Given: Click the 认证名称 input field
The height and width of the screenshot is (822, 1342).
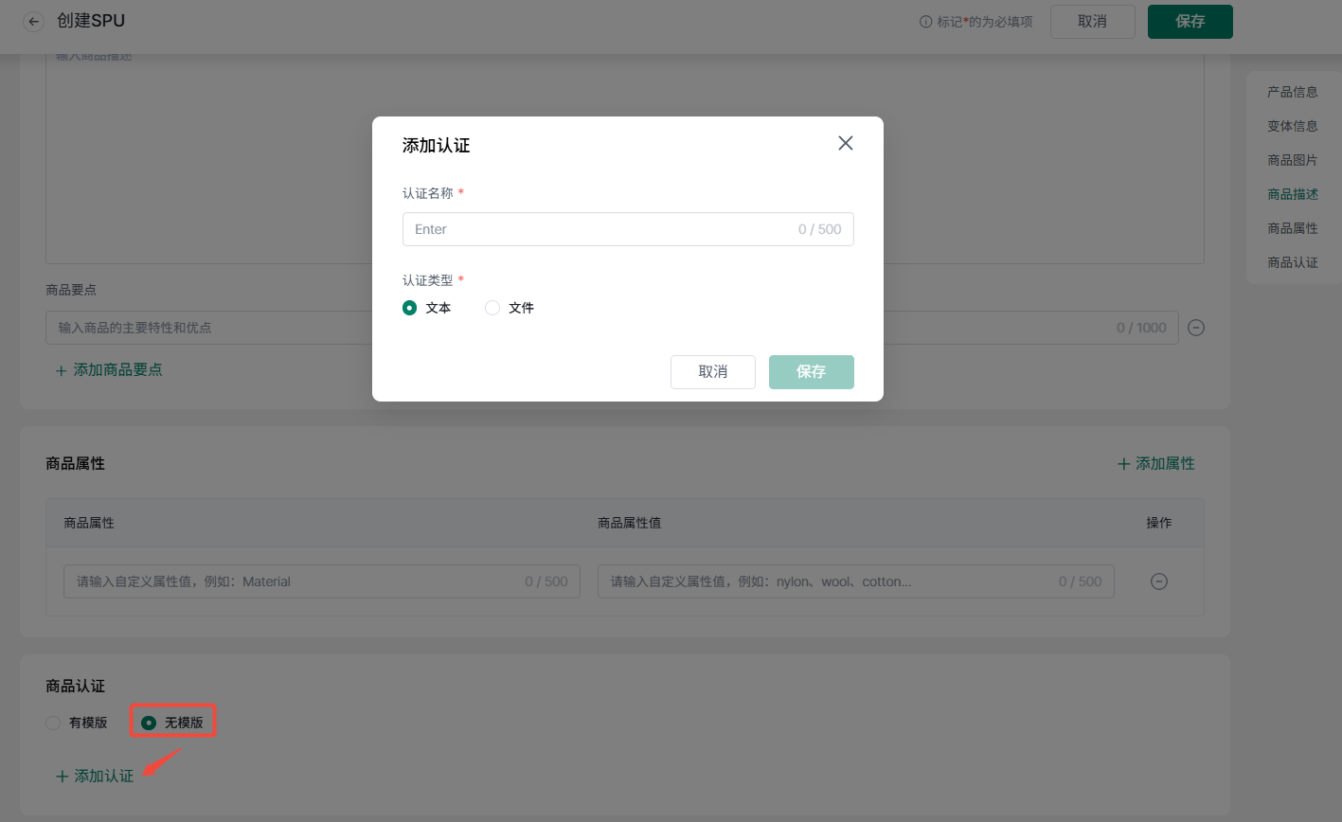Looking at the screenshot, I should coord(628,229).
